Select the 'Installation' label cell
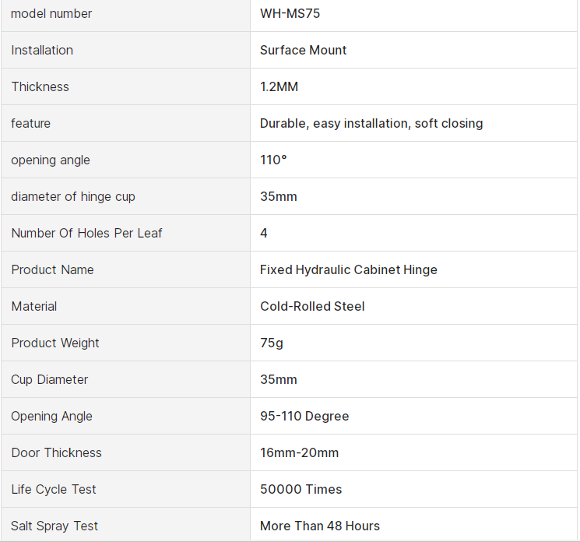 point(42,50)
